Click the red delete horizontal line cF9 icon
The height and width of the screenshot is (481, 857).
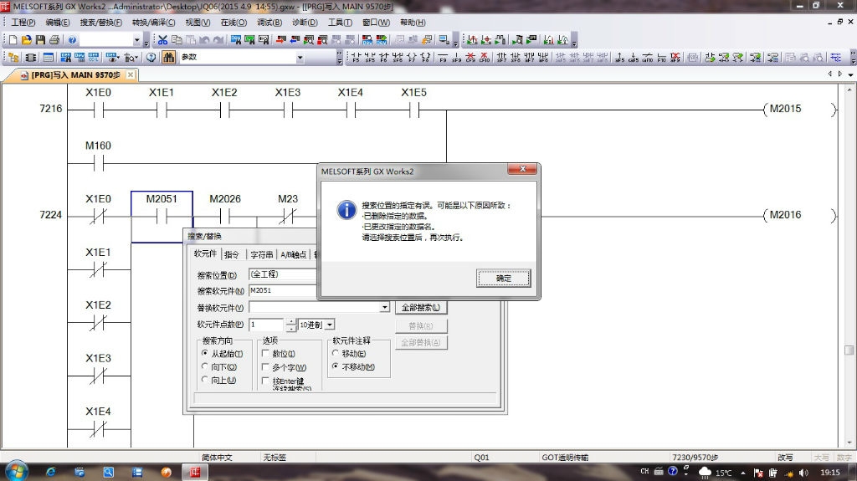(x=470, y=58)
